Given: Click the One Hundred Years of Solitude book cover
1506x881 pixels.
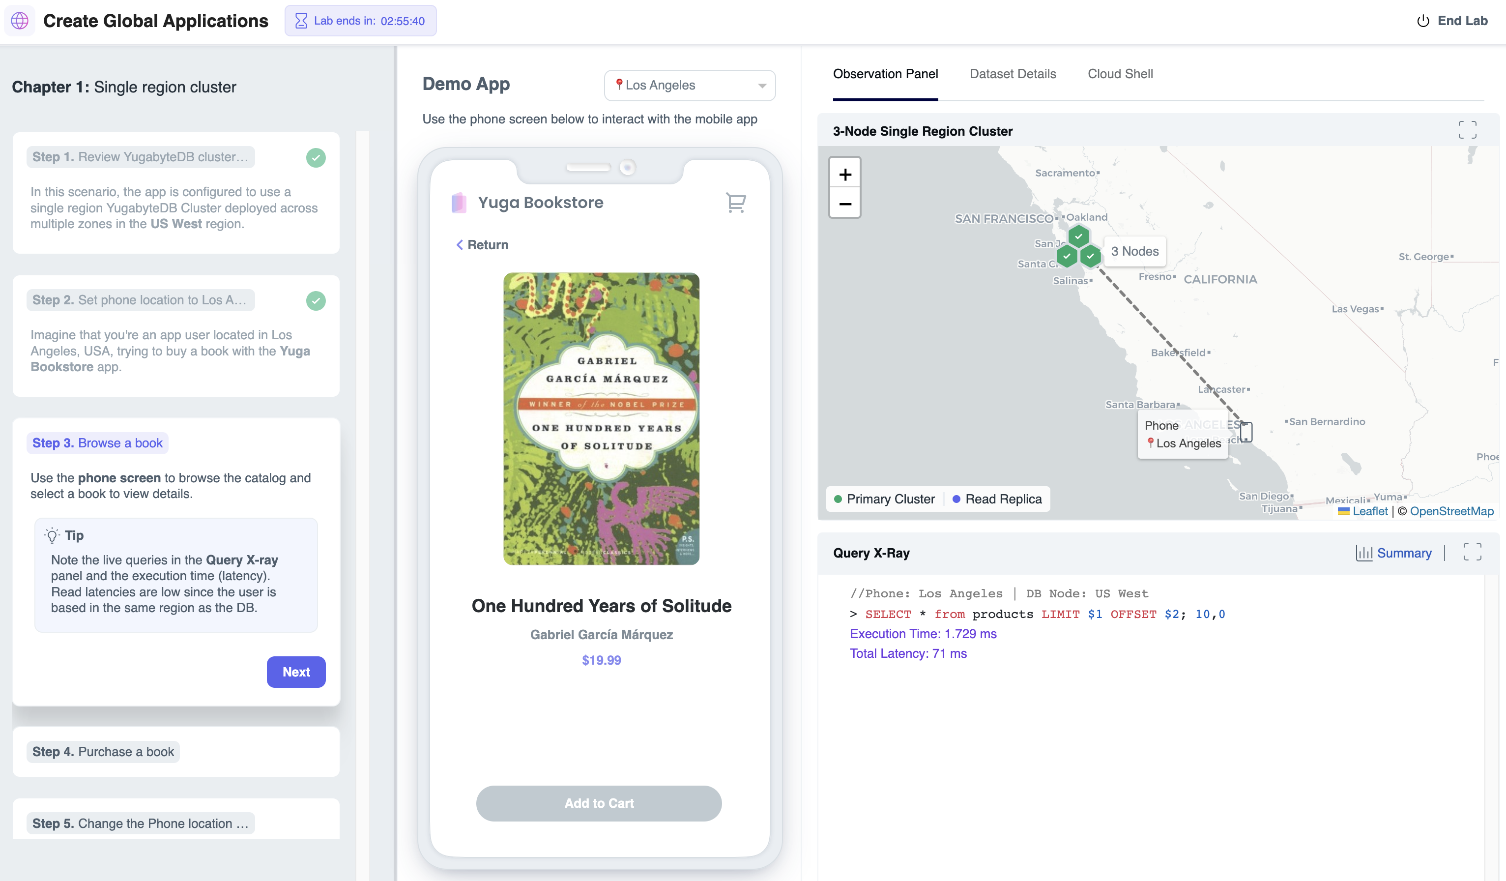Looking at the screenshot, I should click(600, 418).
